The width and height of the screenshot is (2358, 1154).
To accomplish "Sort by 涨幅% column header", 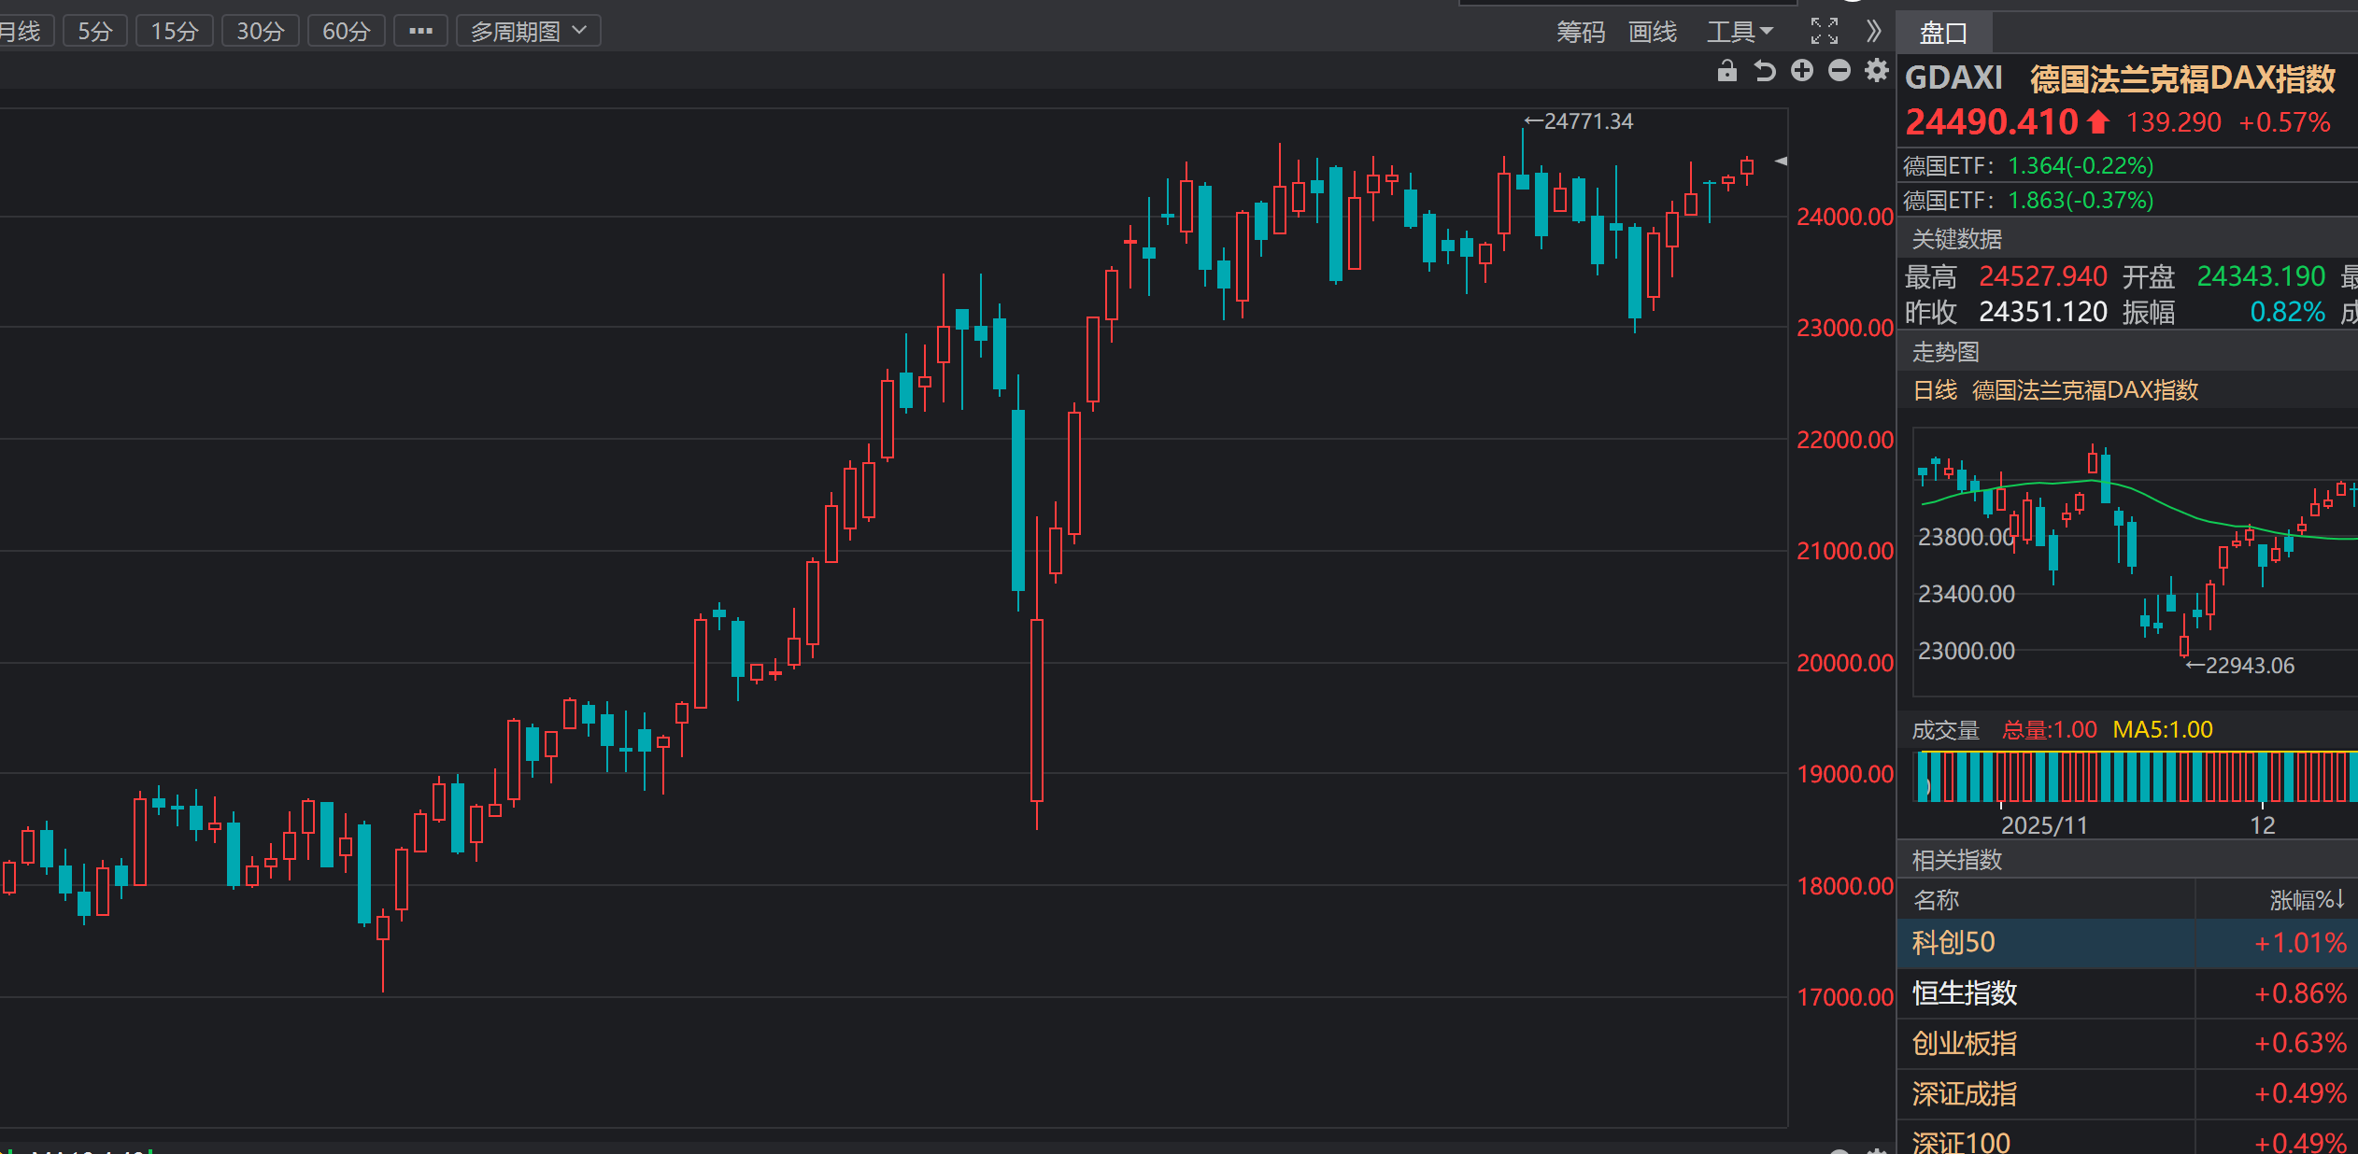I will coord(2307,900).
